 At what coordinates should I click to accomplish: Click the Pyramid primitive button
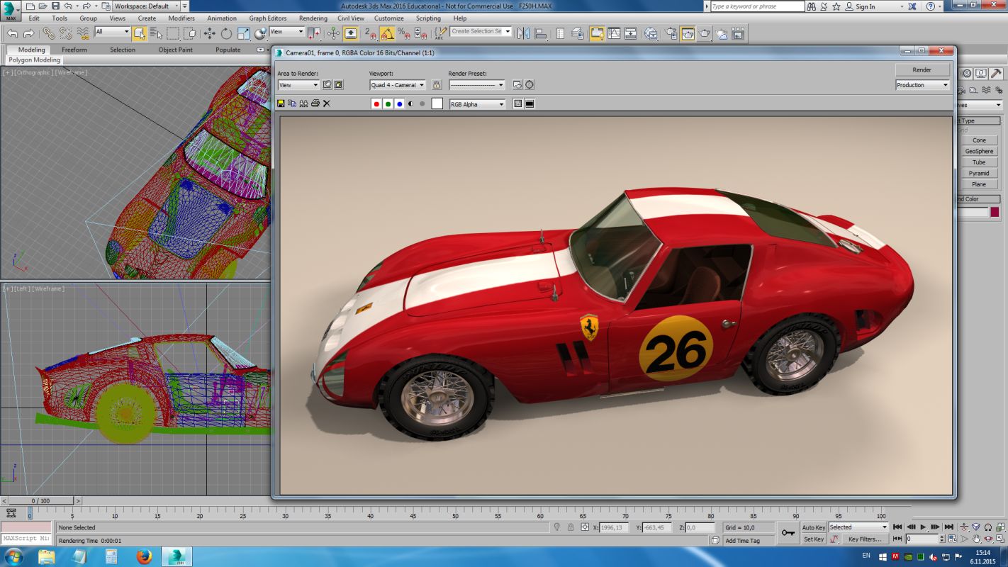pos(979,173)
